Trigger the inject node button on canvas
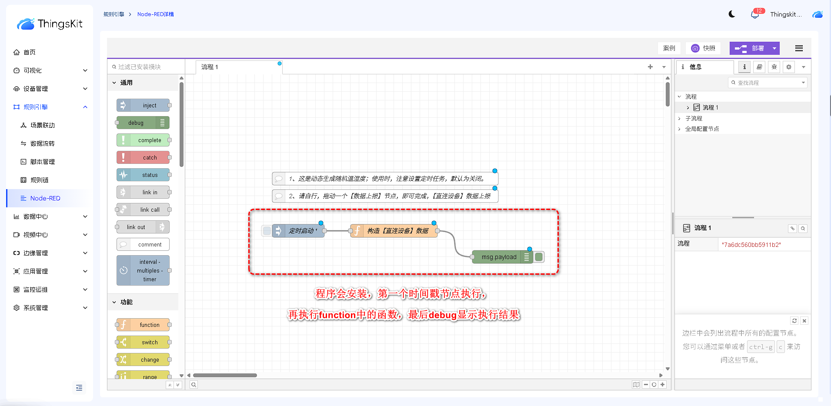831x406 pixels. [x=267, y=231]
